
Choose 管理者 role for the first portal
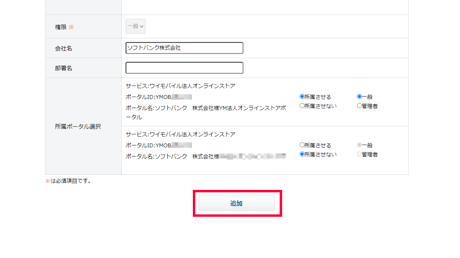(x=359, y=106)
